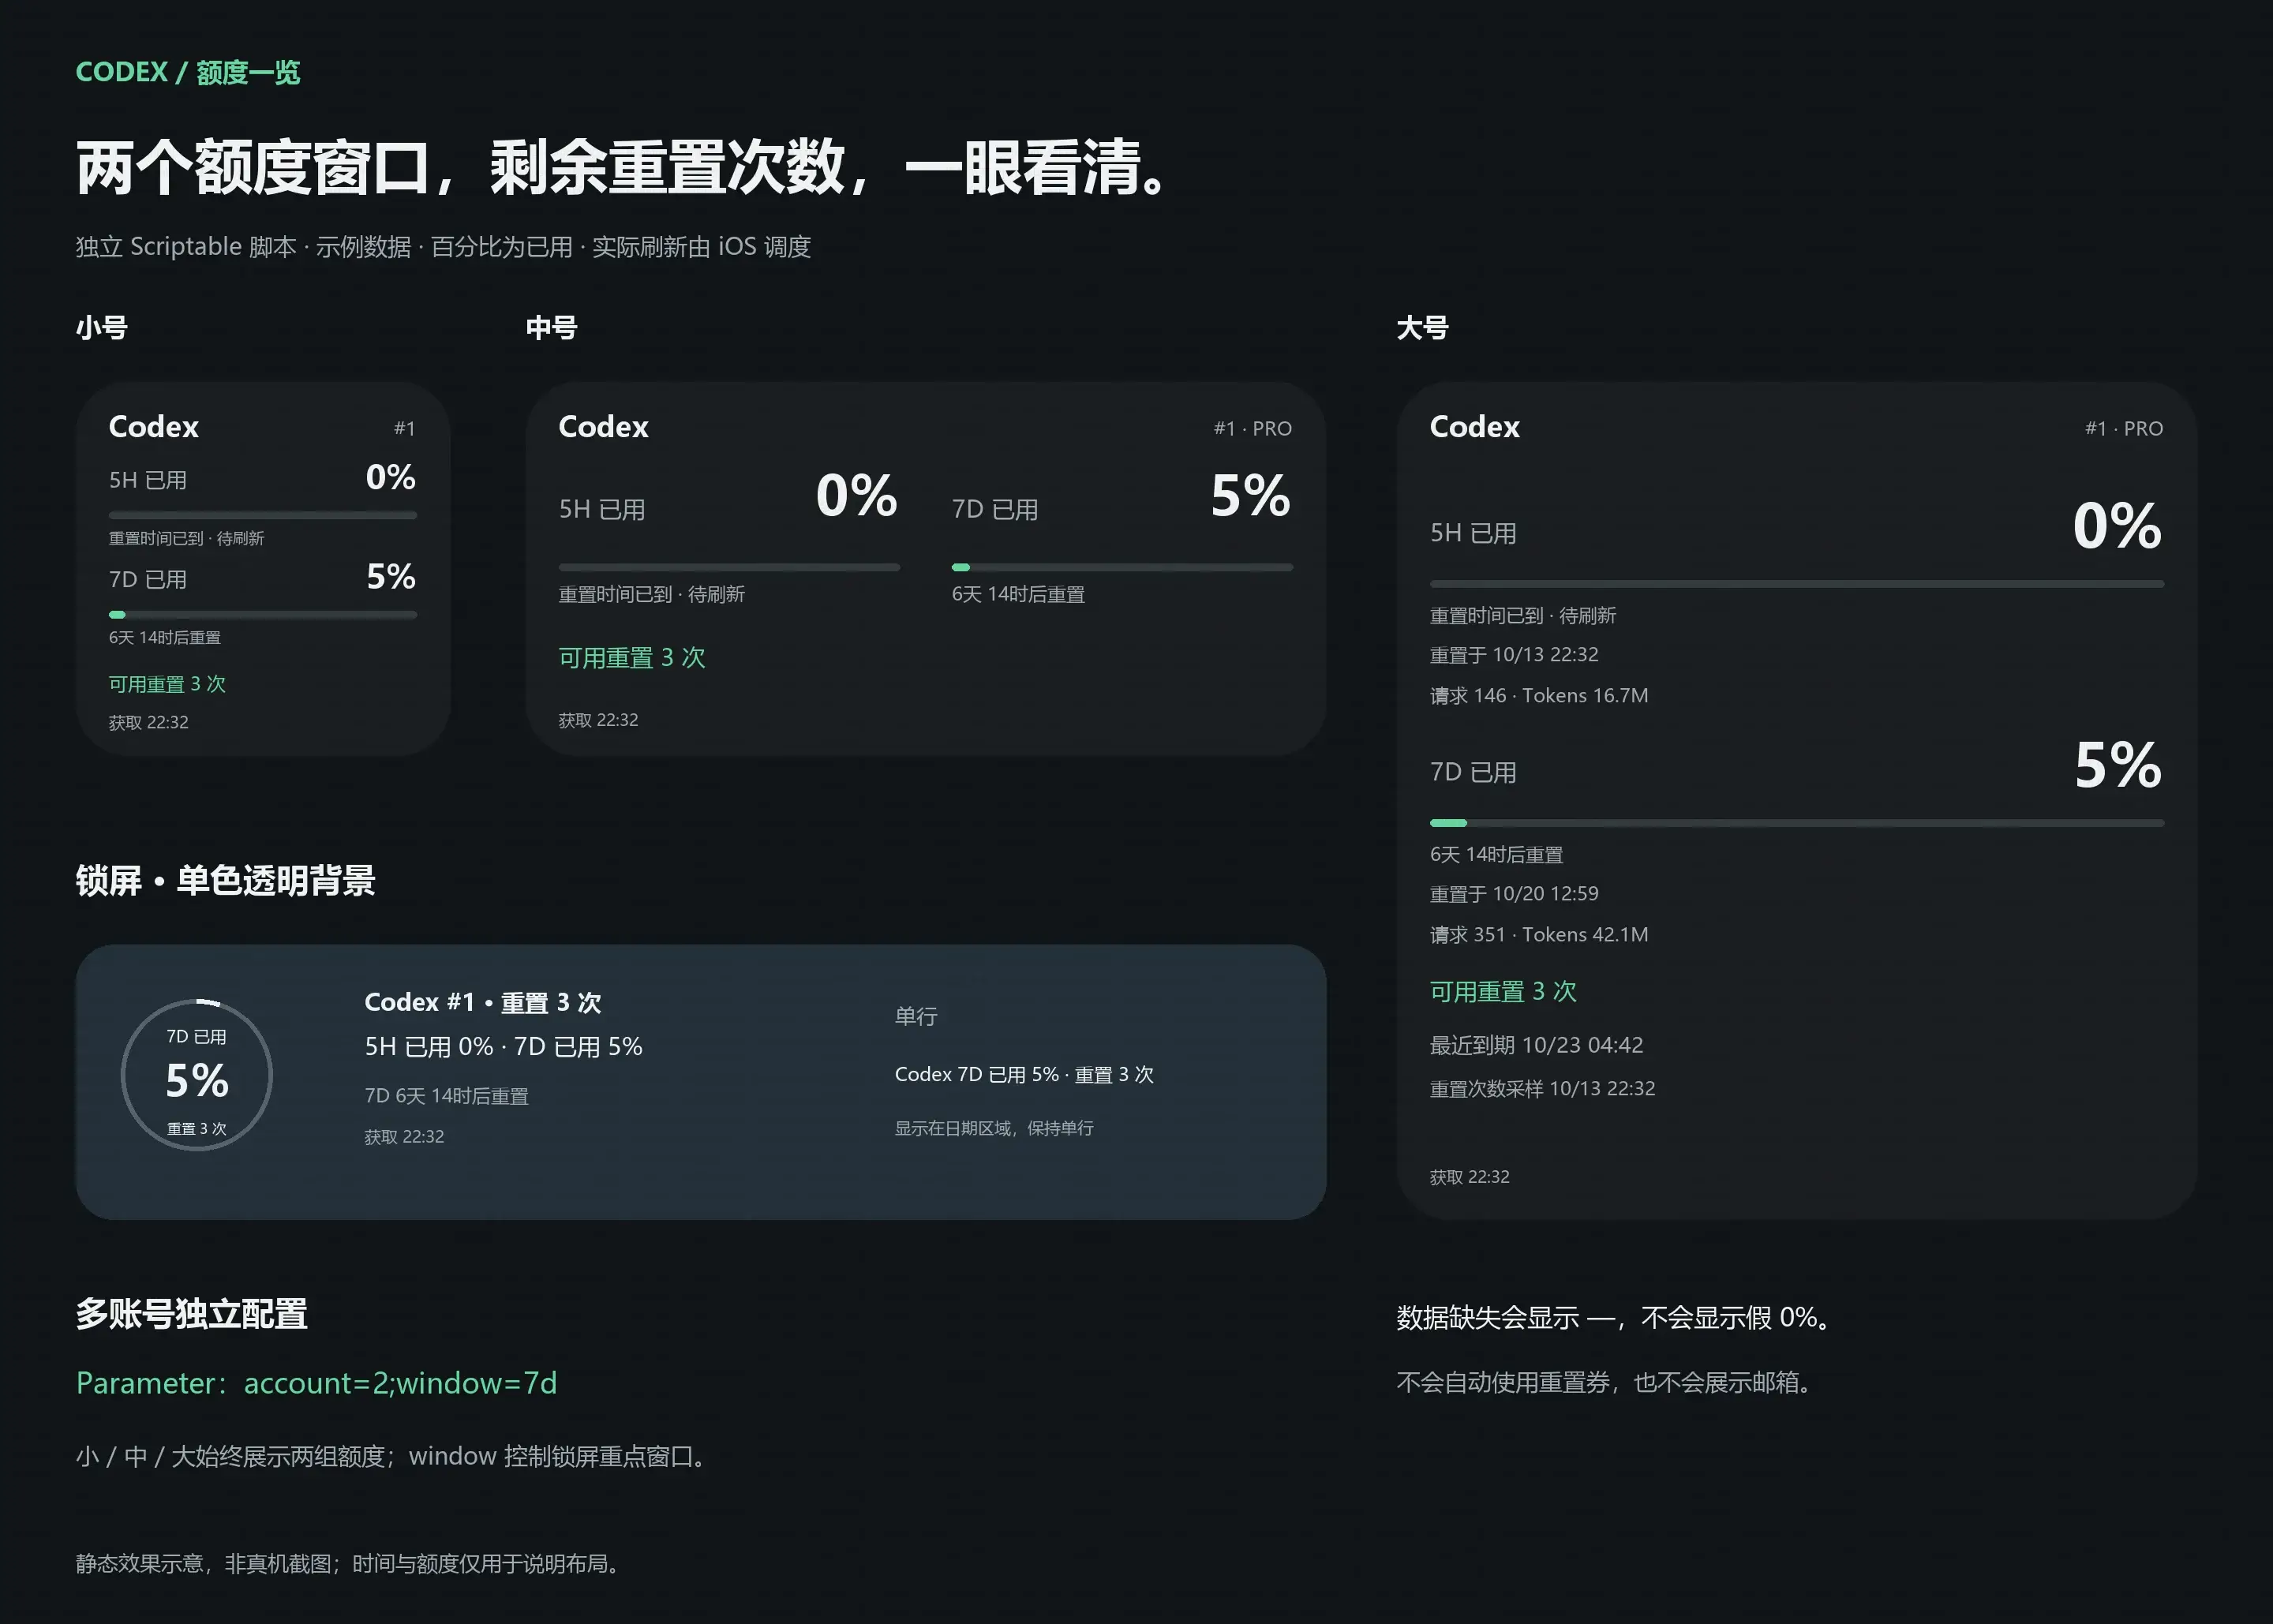Click '6天 14时后重置' in the medium widget
The image size is (2273, 1624).
tap(1018, 594)
